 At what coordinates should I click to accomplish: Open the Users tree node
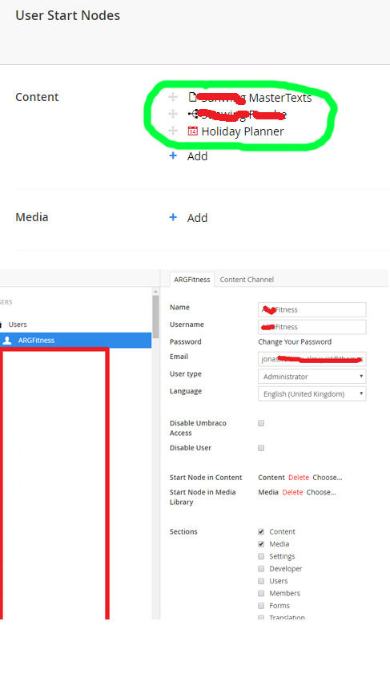[18, 325]
